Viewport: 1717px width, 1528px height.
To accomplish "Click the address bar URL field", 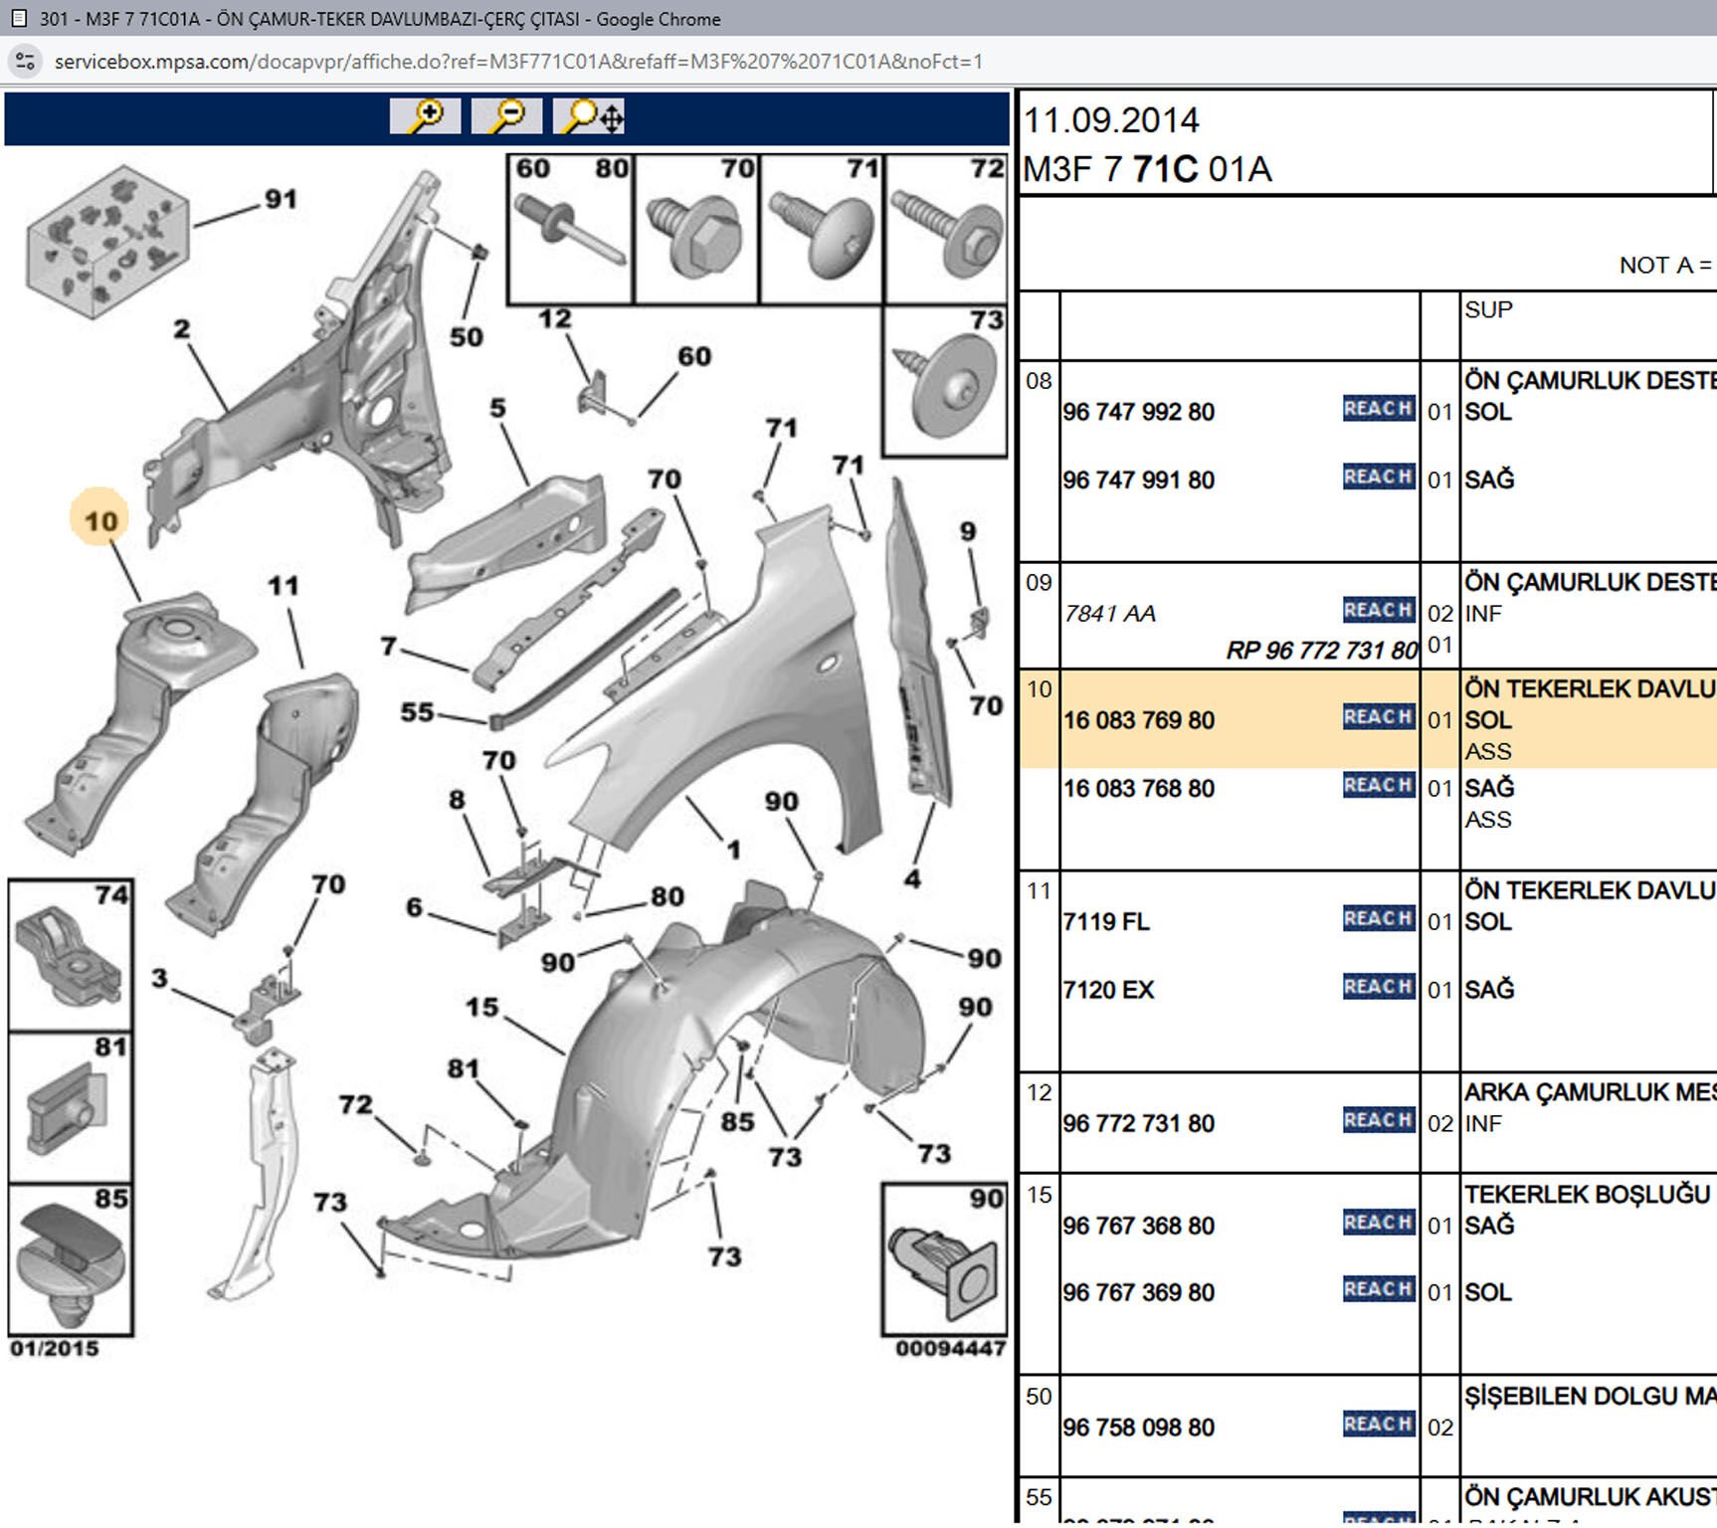I will tap(517, 62).
